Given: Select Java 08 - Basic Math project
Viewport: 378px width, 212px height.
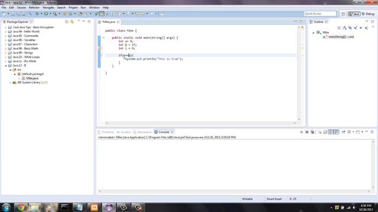Looking at the screenshot, I should 25,48.
